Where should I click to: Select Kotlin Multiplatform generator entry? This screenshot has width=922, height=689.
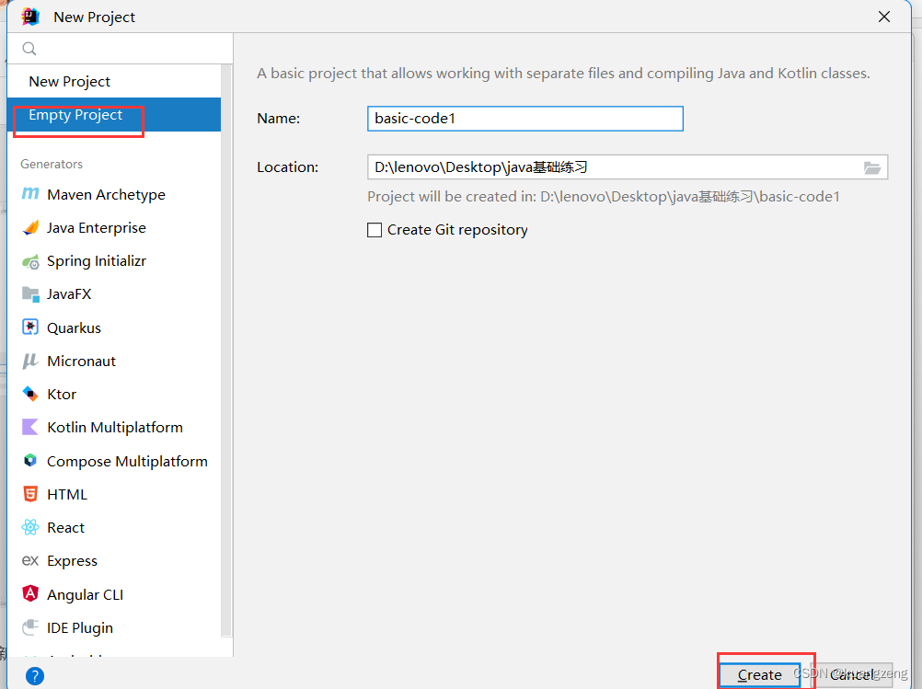point(114,428)
